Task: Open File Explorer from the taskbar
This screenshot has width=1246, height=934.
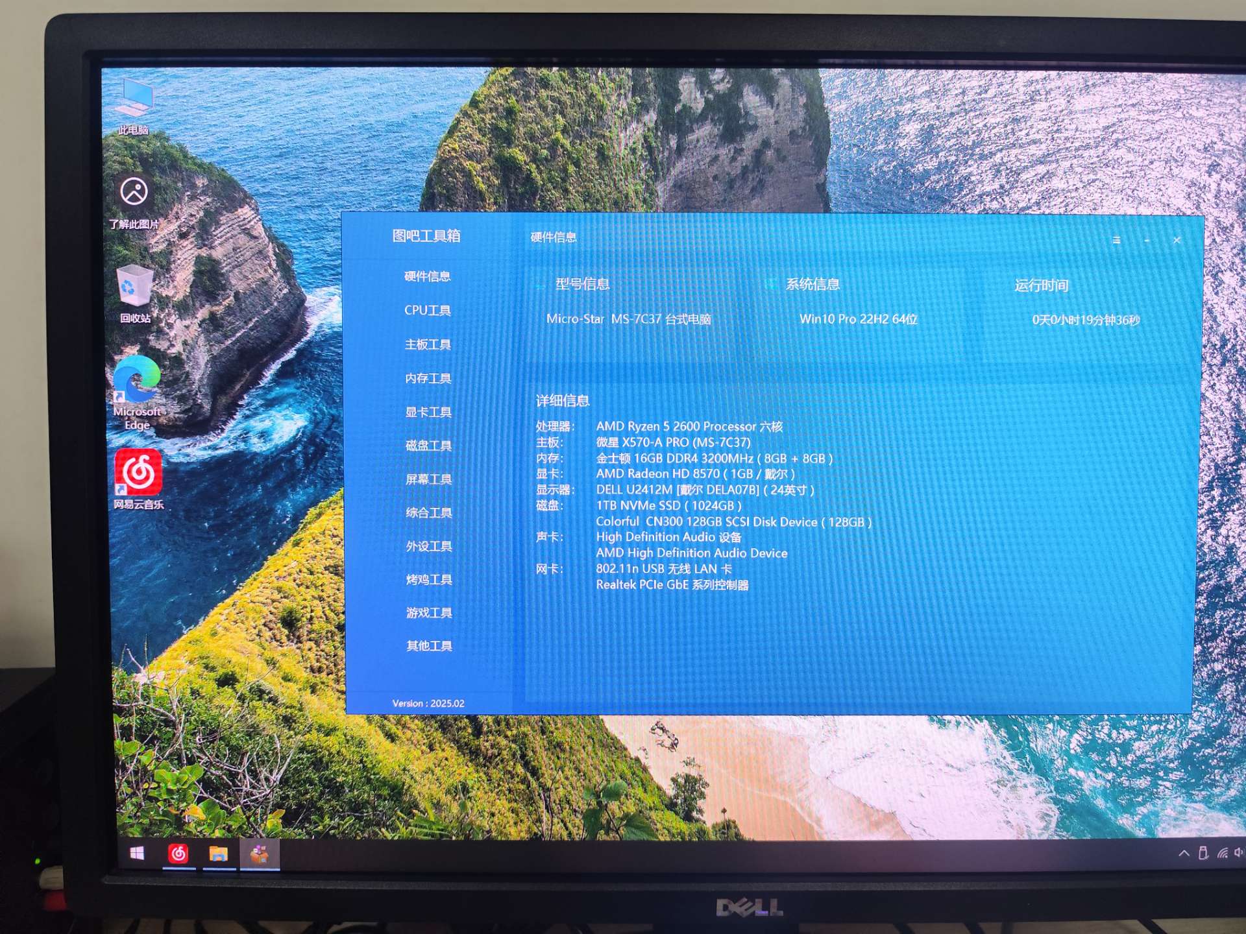Action: tap(219, 854)
